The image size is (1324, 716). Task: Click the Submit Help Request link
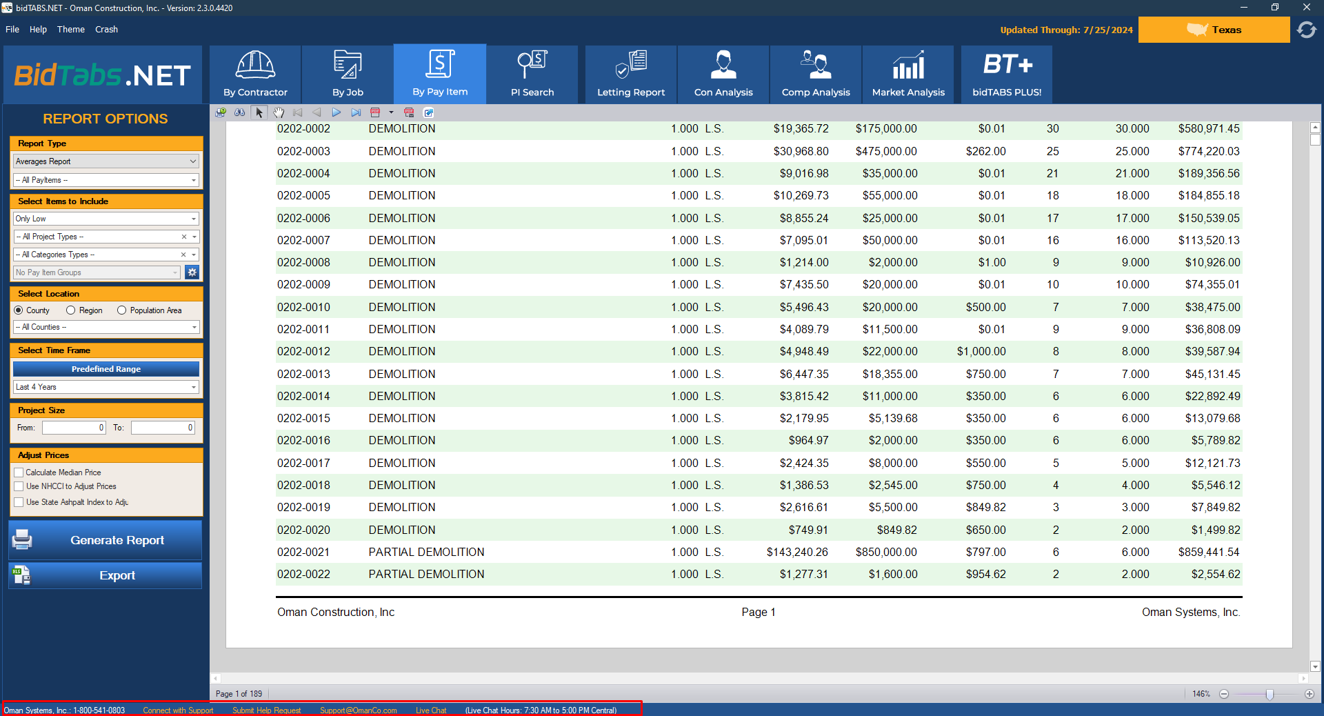coord(266,710)
